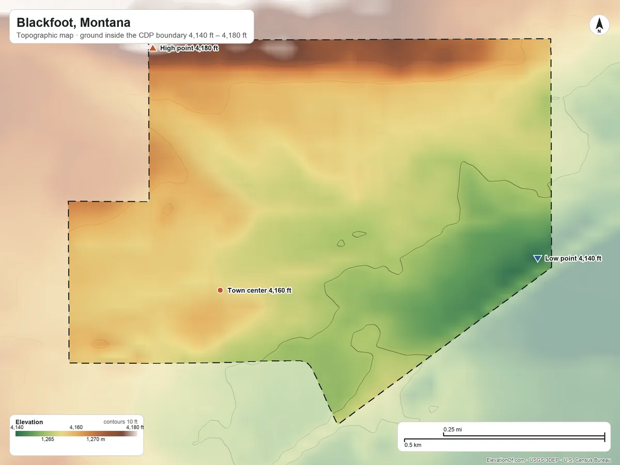Viewport: 620px width, 465px height.
Task: Click the '0.5 km' scale label
Action: click(x=413, y=445)
